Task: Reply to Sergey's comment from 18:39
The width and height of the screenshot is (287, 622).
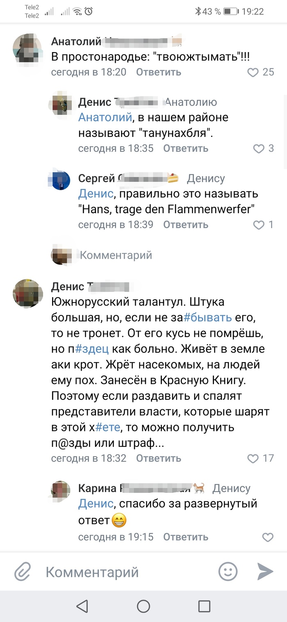Action: pos(185,225)
